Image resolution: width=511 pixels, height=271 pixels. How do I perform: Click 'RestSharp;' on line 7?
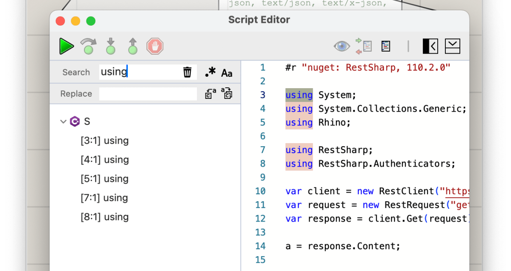[x=346, y=150]
